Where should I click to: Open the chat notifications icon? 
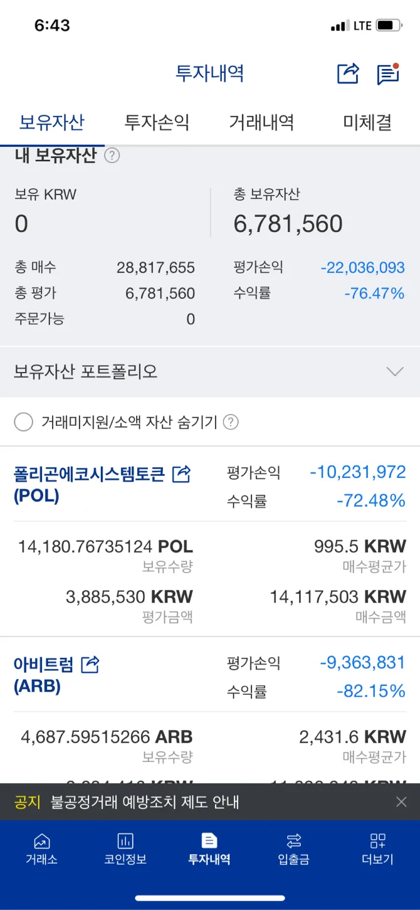(387, 74)
